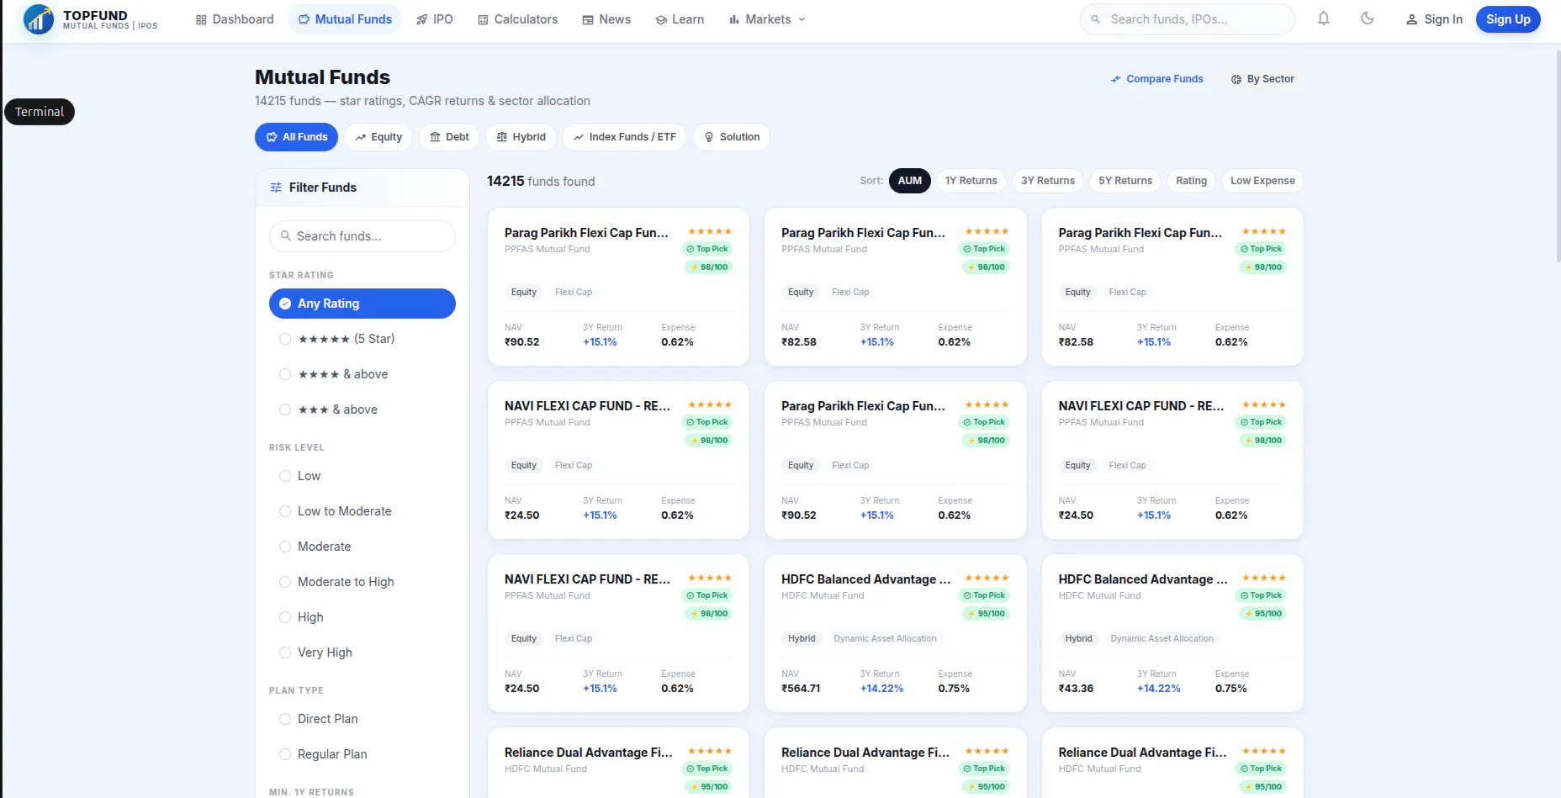Select the 5 Star rating filter
The image size is (1561, 798).
point(362,339)
